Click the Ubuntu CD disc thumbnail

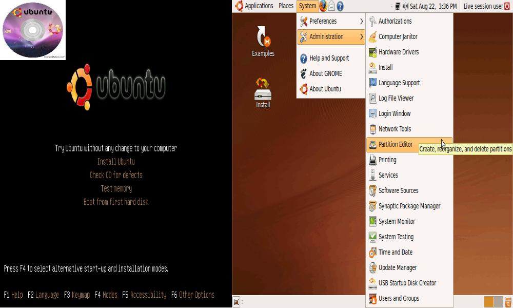(33, 30)
